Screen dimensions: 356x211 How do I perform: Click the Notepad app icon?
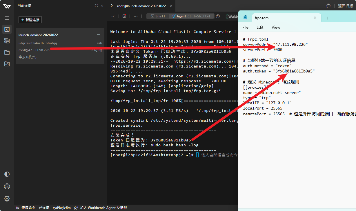coord(245,18)
